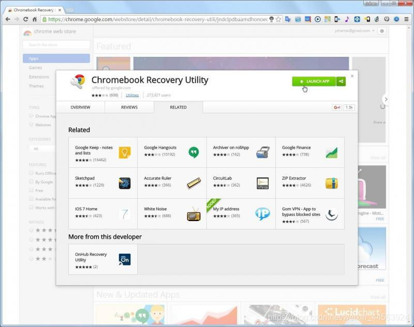Open OnHub Recovery Utility icon

click(125, 259)
